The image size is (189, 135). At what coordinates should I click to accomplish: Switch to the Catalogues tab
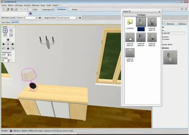click(x=61, y=9)
